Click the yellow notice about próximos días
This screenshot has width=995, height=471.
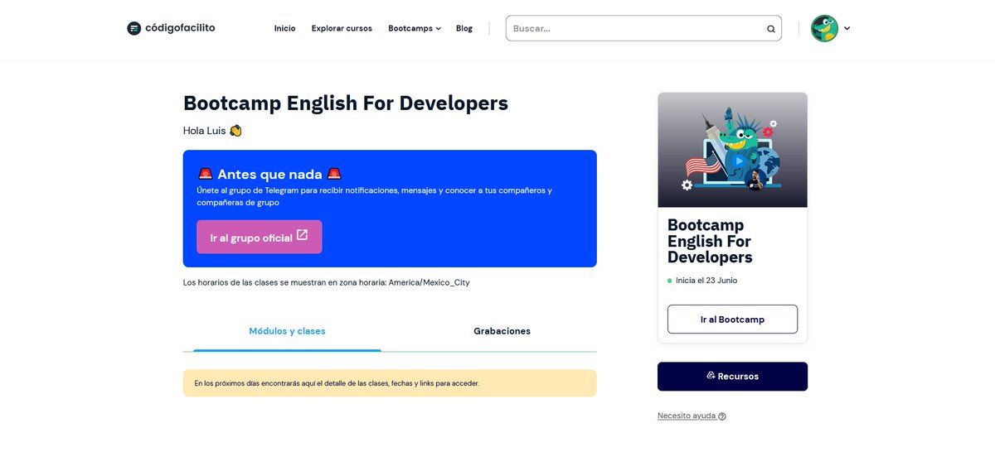point(390,383)
